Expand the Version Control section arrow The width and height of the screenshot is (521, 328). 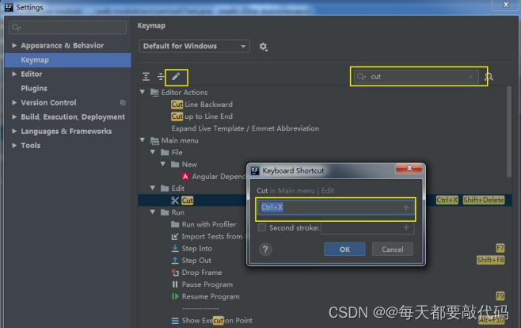14,102
